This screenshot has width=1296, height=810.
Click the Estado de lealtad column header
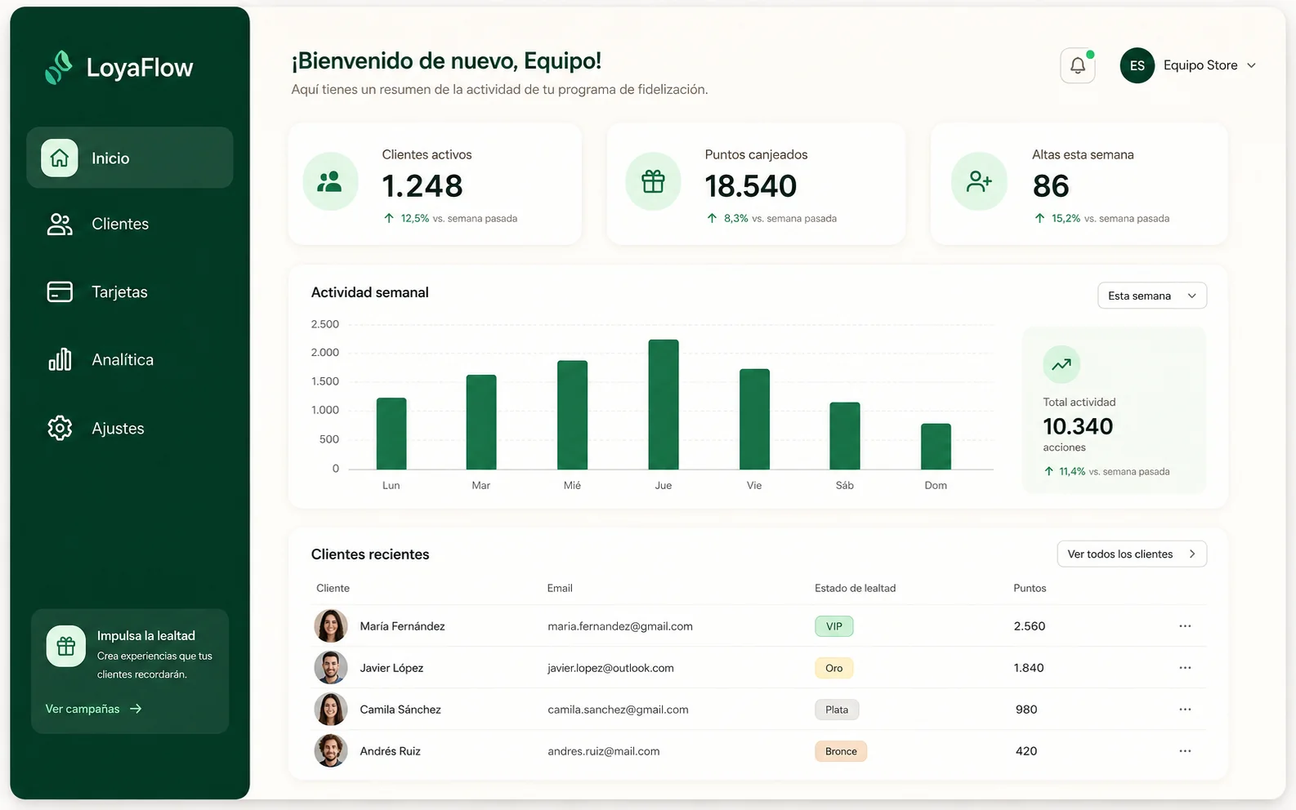(855, 588)
